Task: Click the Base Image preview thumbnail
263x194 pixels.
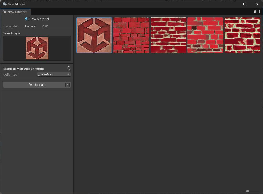Action: 37,48
